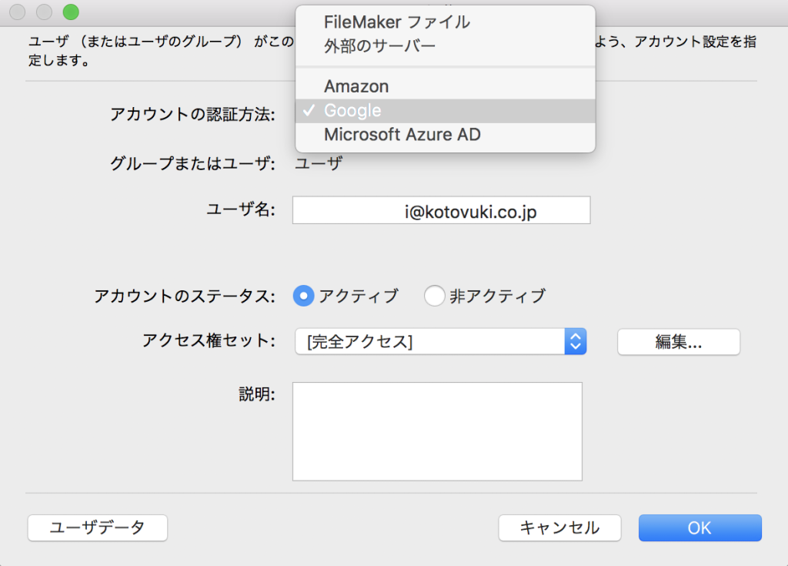Click the green zoom window button
788x566 pixels.
[71, 12]
